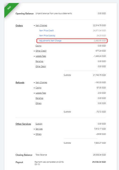Select the 7,913.17 SGD Services amount
Image resolution: width=119 pixels, height=170 pixels.
(x=100, y=129)
